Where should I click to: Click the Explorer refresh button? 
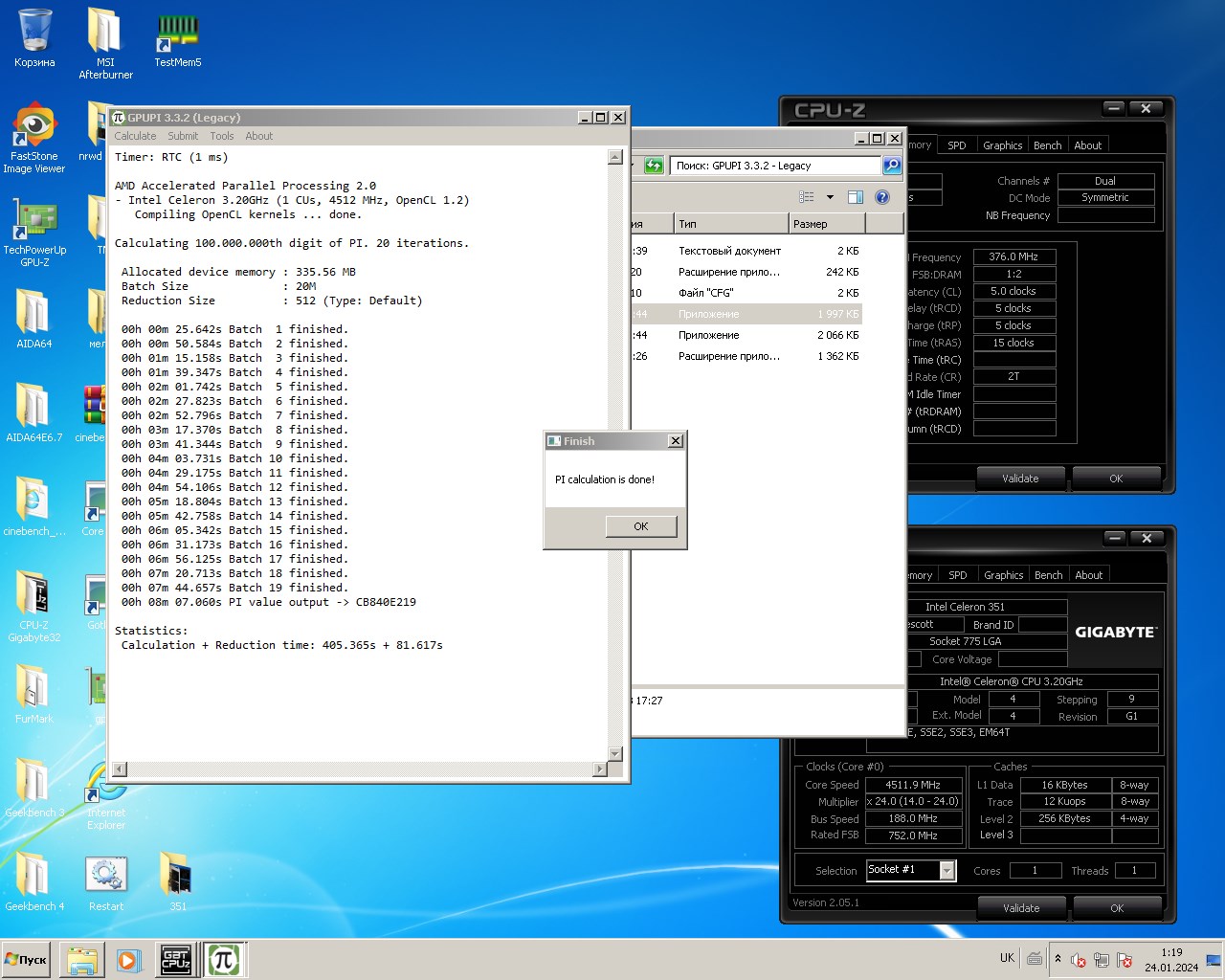tap(654, 166)
